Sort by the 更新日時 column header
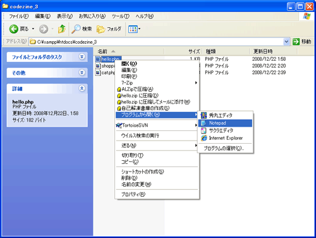 (x=273, y=51)
